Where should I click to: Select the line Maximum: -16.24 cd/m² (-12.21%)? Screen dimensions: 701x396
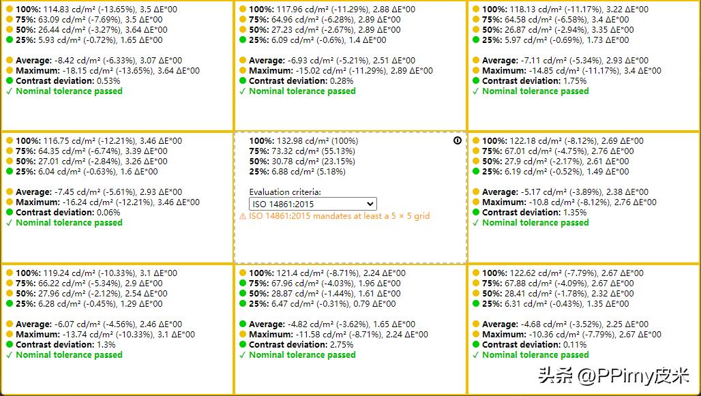[108, 202]
